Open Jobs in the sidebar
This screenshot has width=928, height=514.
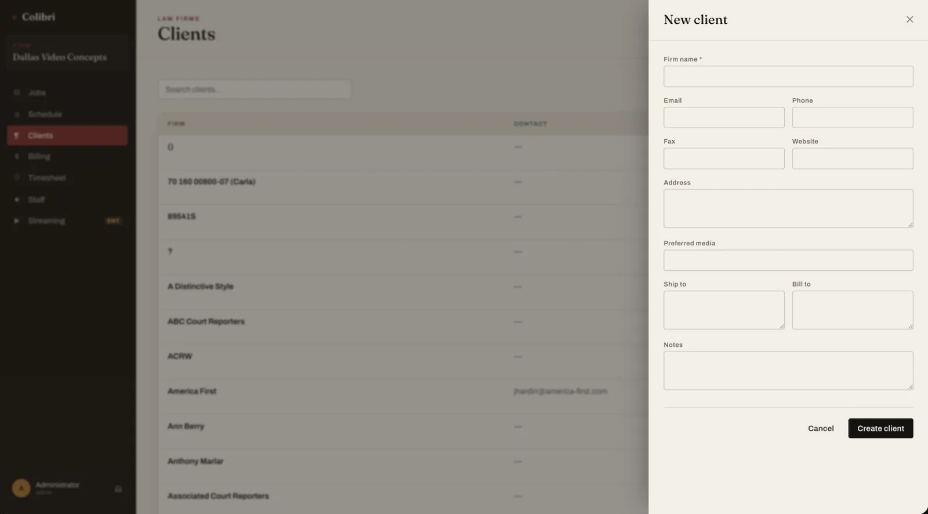pyautogui.click(x=67, y=93)
